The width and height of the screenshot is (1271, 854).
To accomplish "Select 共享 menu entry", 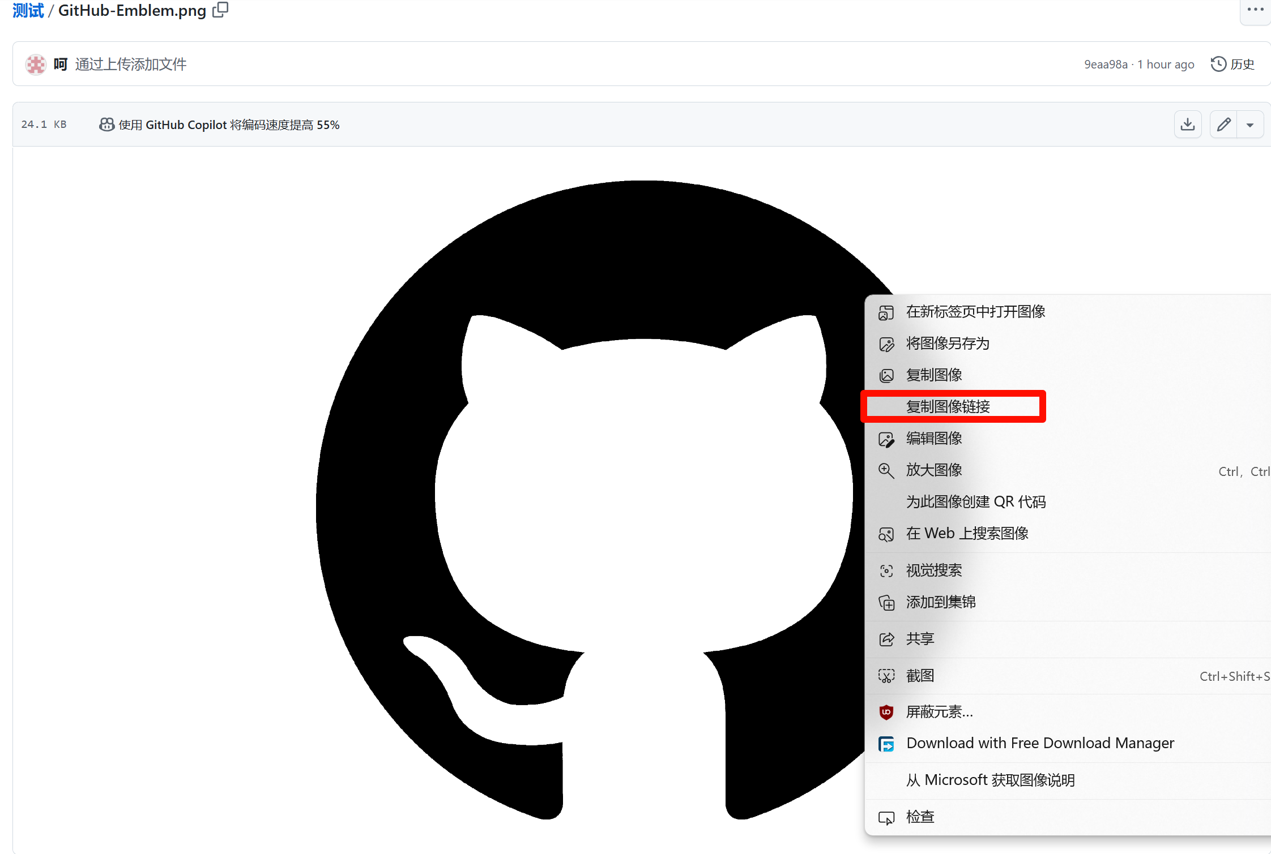I will click(1068, 639).
